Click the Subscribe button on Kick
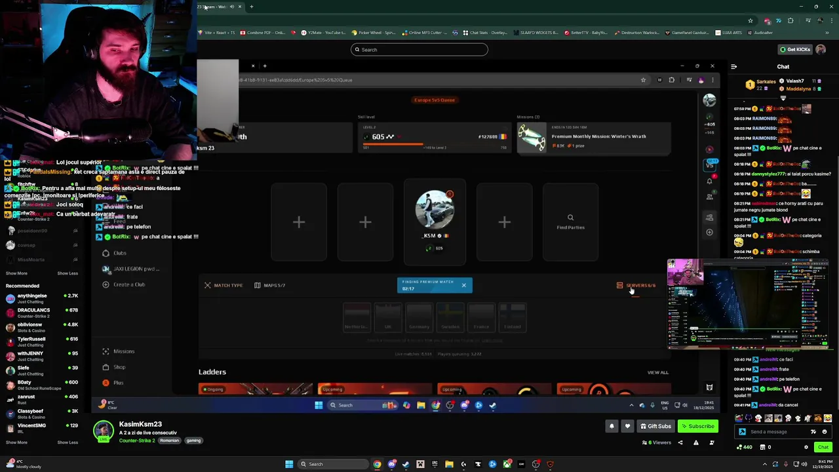The width and height of the screenshot is (839, 472). coord(698,426)
